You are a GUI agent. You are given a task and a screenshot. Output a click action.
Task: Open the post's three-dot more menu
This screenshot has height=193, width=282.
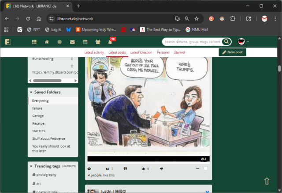[197, 169]
